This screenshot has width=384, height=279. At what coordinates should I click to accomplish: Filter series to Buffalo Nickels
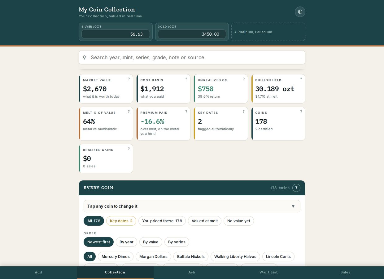pyautogui.click(x=191, y=257)
